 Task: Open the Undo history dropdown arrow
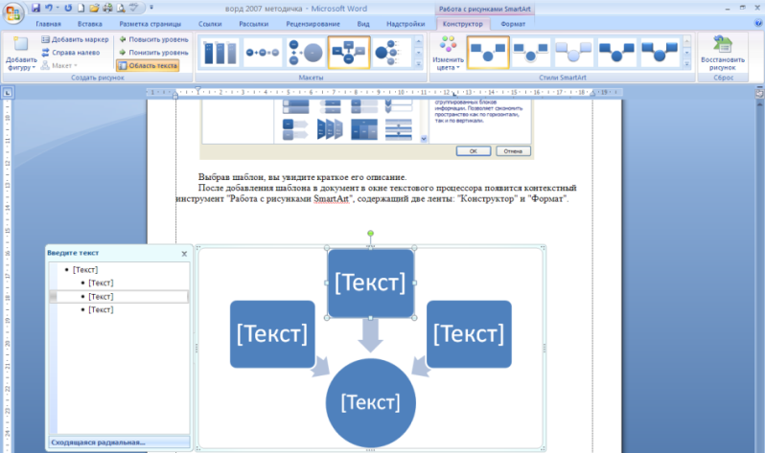coord(58,8)
